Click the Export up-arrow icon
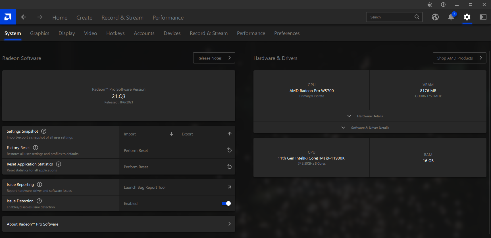The height and width of the screenshot is (238, 491). point(230,134)
